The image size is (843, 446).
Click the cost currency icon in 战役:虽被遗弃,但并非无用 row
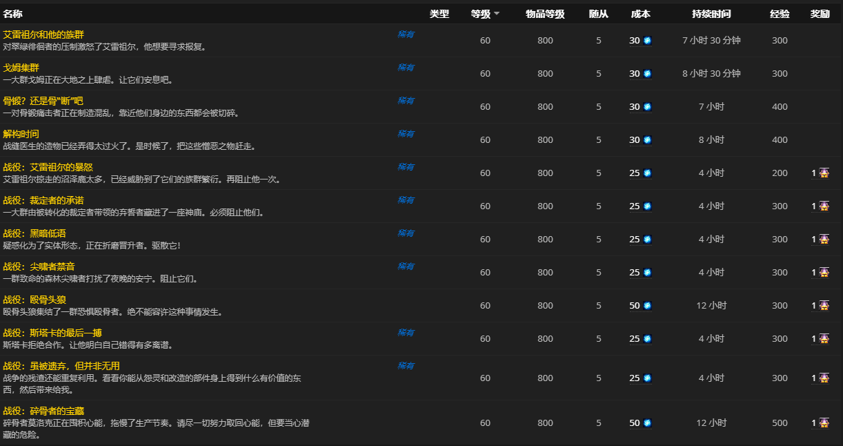(647, 378)
